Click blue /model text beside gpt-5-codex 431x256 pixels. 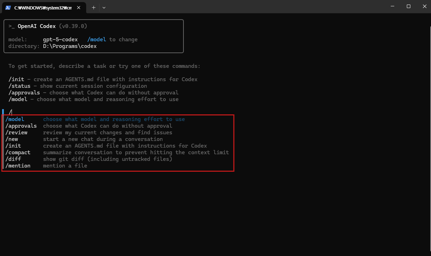96,40
